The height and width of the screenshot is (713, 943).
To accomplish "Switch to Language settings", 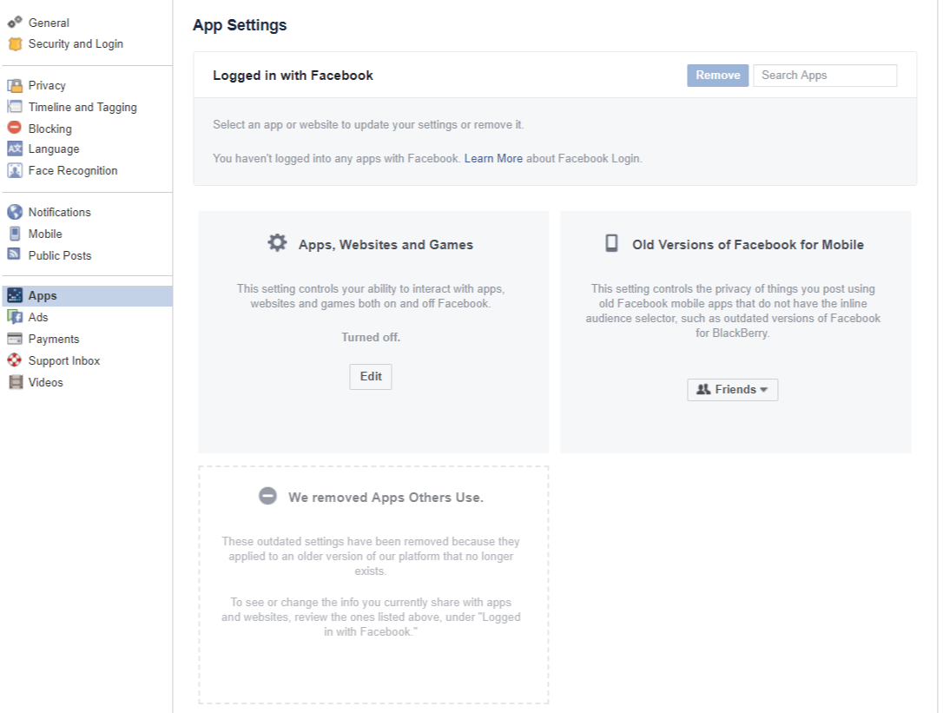I will 54,149.
